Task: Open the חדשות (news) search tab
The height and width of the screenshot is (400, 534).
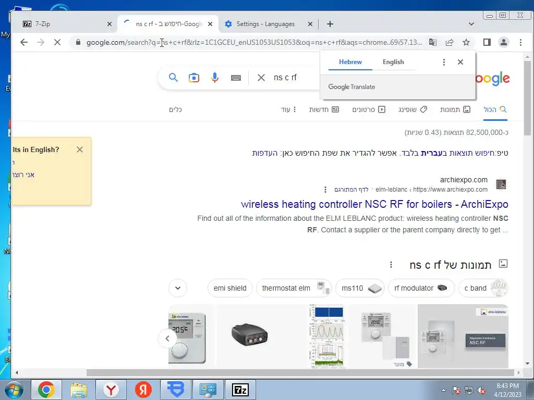Action: tap(324, 109)
